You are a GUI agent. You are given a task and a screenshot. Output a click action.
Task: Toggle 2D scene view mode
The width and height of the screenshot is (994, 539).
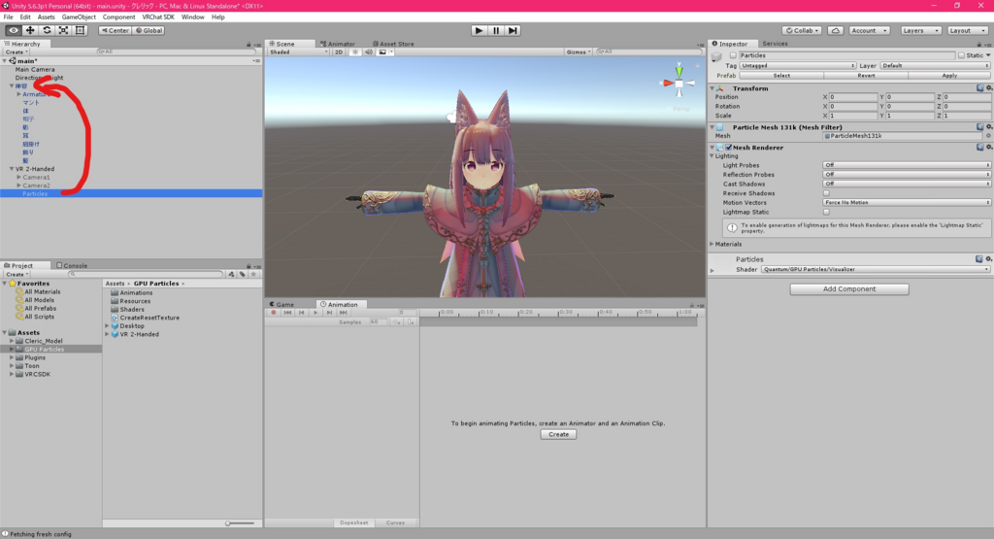point(339,52)
